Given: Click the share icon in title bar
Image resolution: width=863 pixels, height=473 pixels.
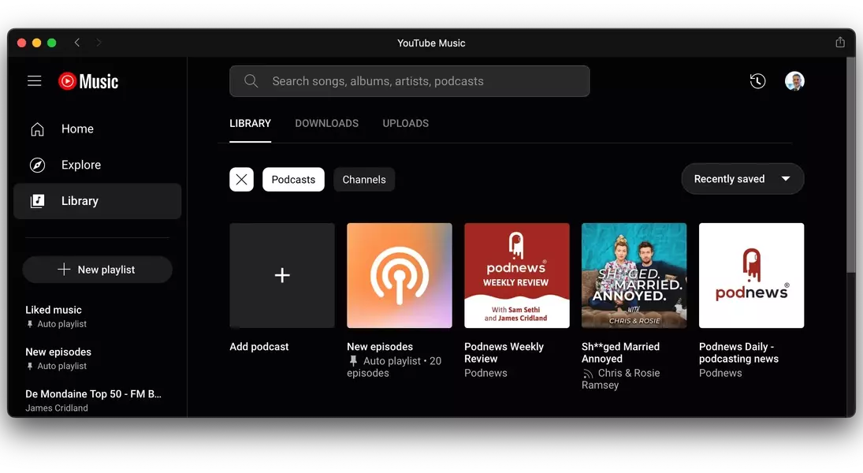Looking at the screenshot, I should pos(840,43).
